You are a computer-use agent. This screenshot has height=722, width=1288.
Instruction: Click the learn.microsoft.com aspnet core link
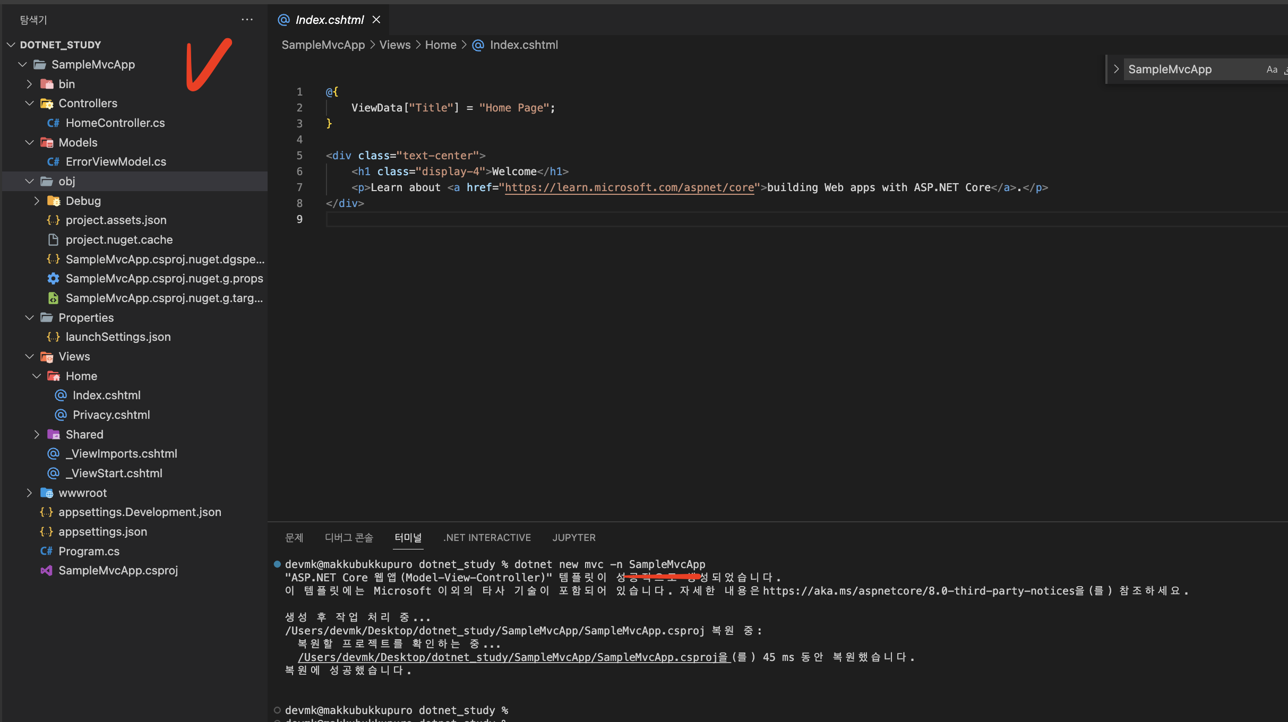click(629, 187)
